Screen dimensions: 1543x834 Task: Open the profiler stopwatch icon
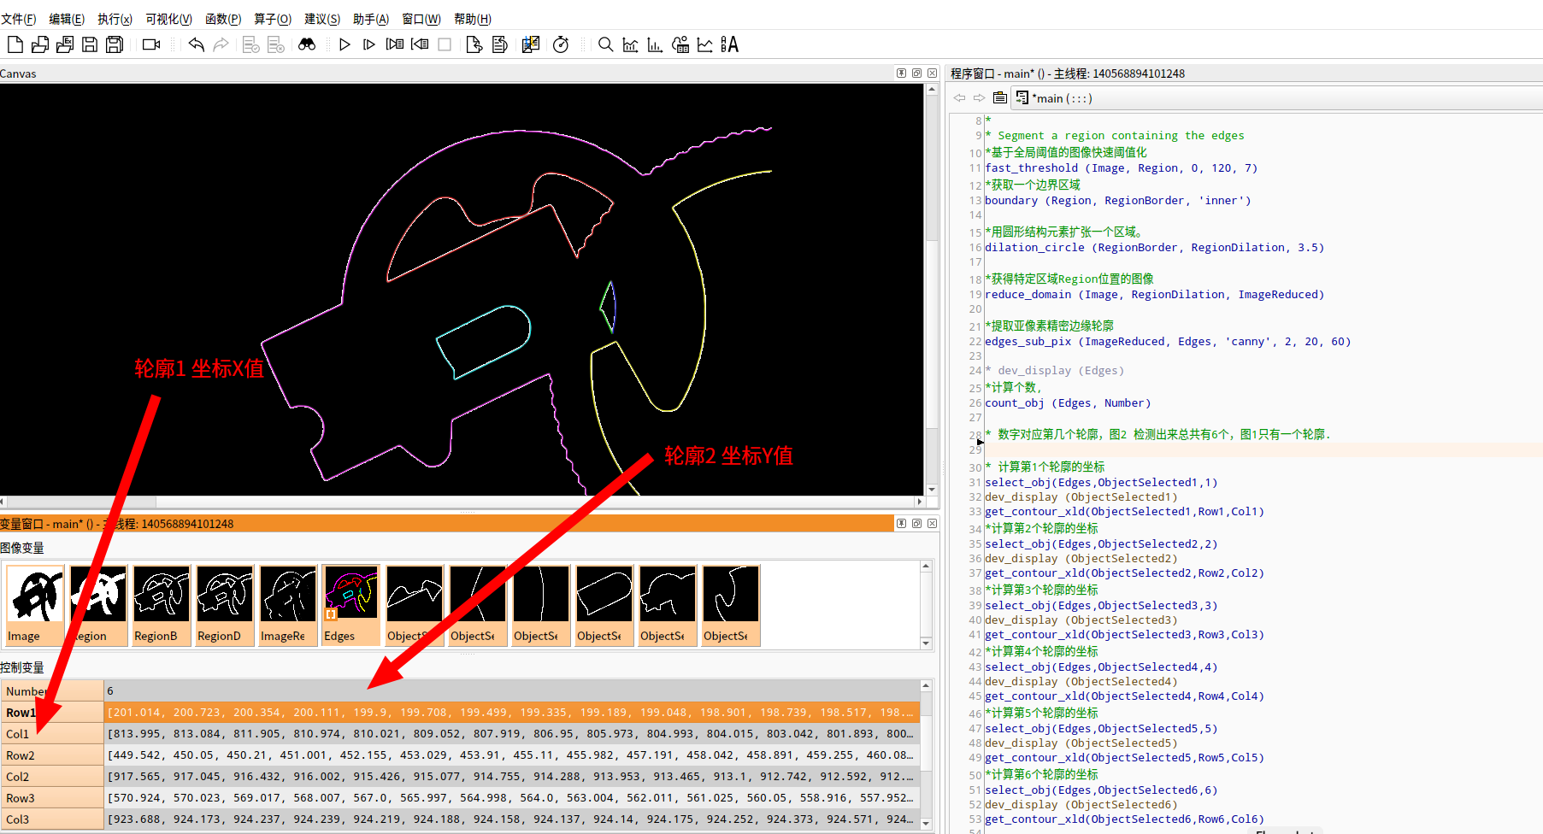pyautogui.click(x=561, y=44)
